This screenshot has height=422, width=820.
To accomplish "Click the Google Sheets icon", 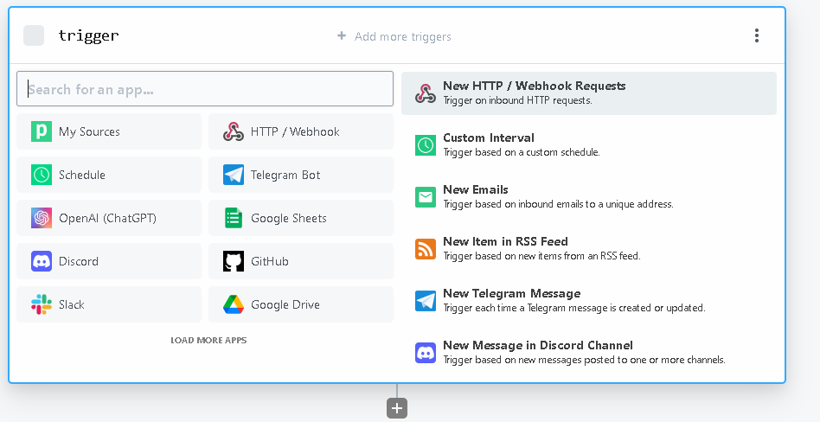I will coord(234,218).
